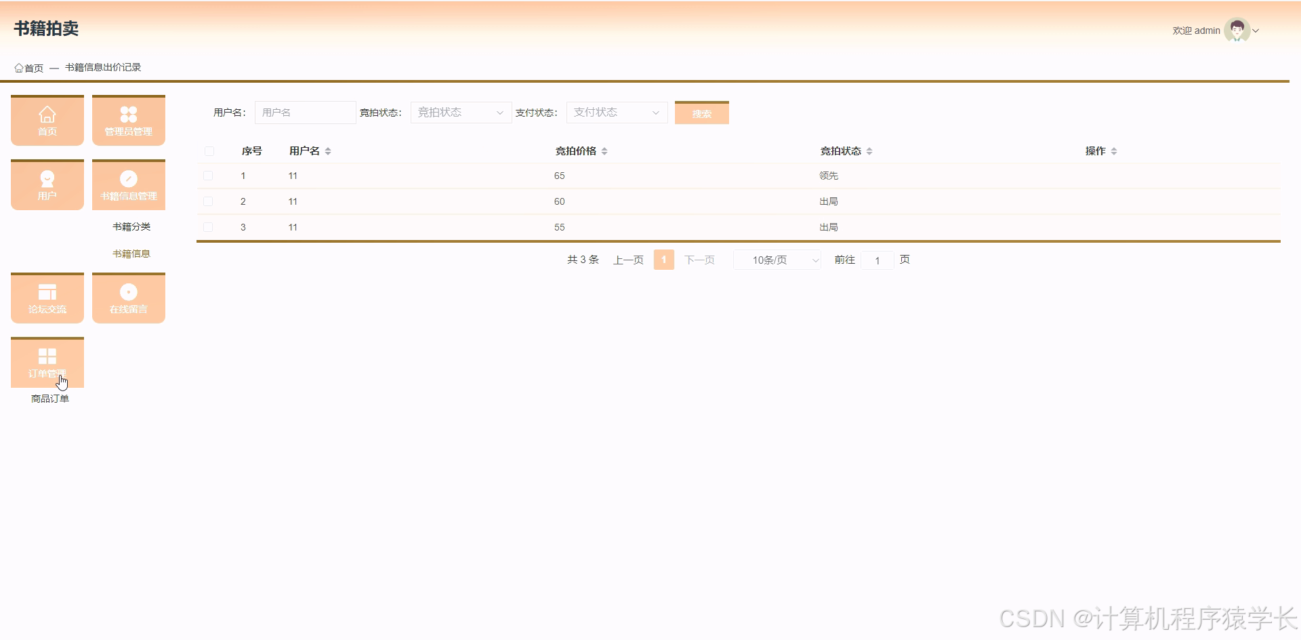The height and width of the screenshot is (640, 1301).
Task: Open the 在线留言 sidebar tile
Action: pos(129,298)
